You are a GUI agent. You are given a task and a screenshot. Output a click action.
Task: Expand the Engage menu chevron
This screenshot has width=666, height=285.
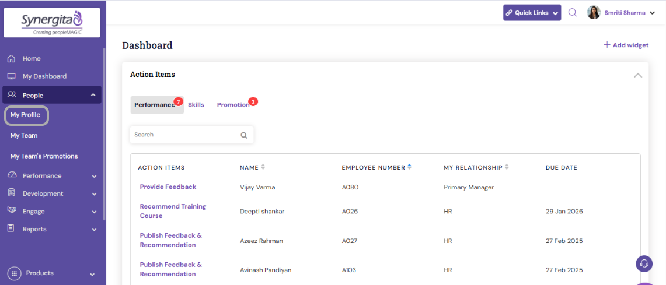[x=95, y=212]
